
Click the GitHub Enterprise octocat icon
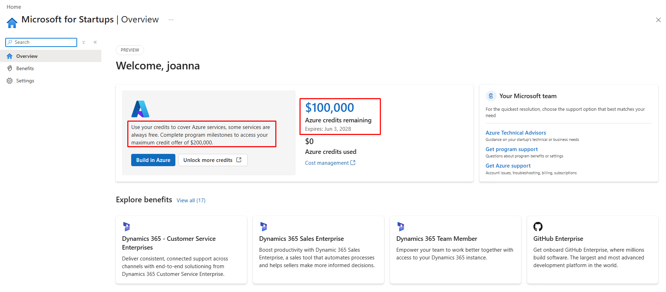point(538,226)
